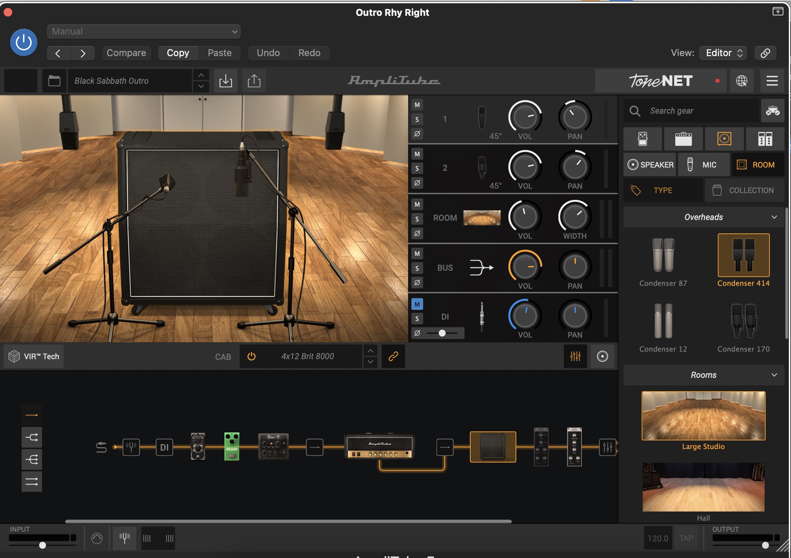Select Condenser 87 overhead mics
The height and width of the screenshot is (558, 791).
663,261
